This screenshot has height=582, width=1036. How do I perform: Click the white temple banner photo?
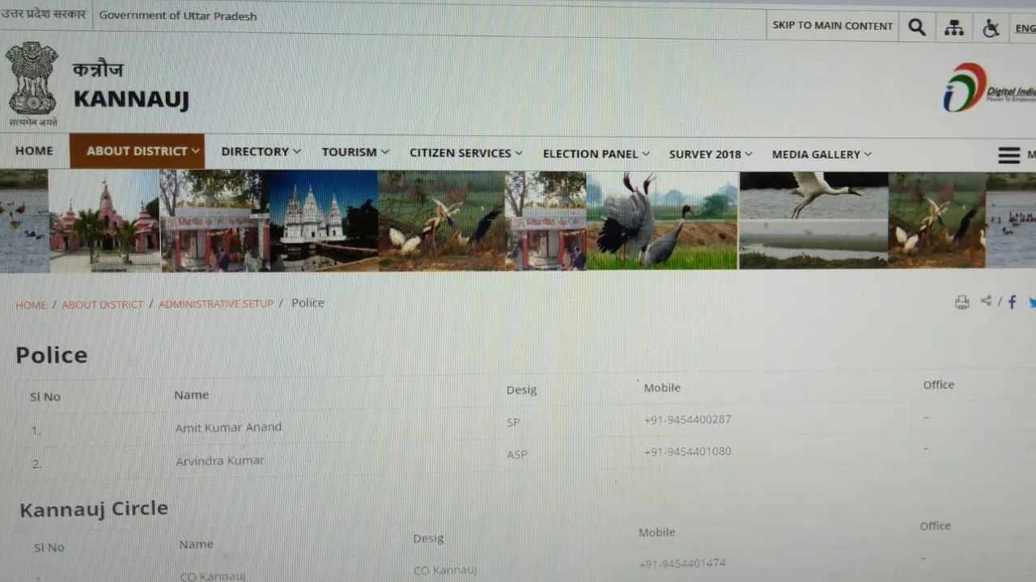pos(323,220)
